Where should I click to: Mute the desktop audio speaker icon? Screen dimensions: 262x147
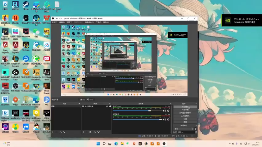point(164,119)
